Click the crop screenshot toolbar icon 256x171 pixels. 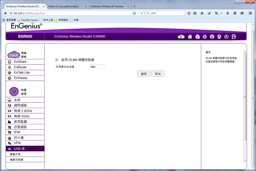(216, 13)
